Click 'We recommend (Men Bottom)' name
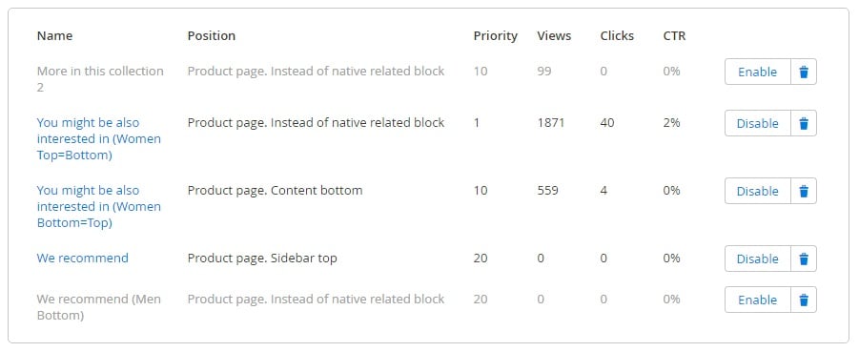The height and width of the screenshot is (352, 859). coord(99,307)
